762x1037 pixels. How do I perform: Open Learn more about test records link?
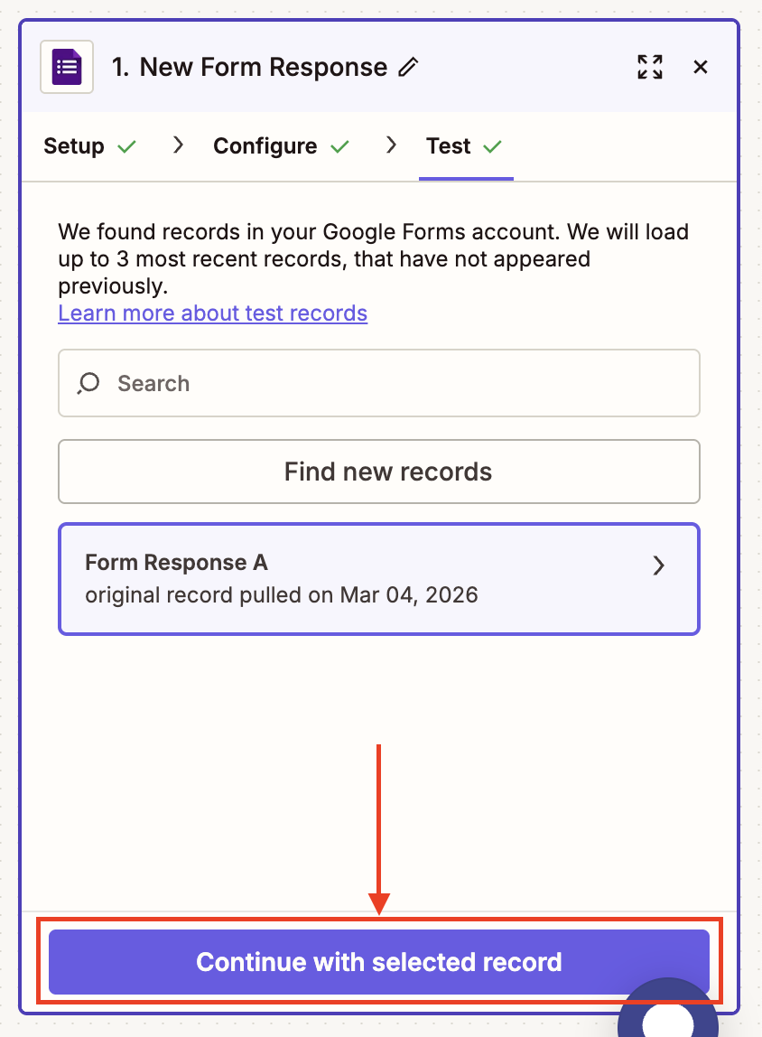[212, 313]
